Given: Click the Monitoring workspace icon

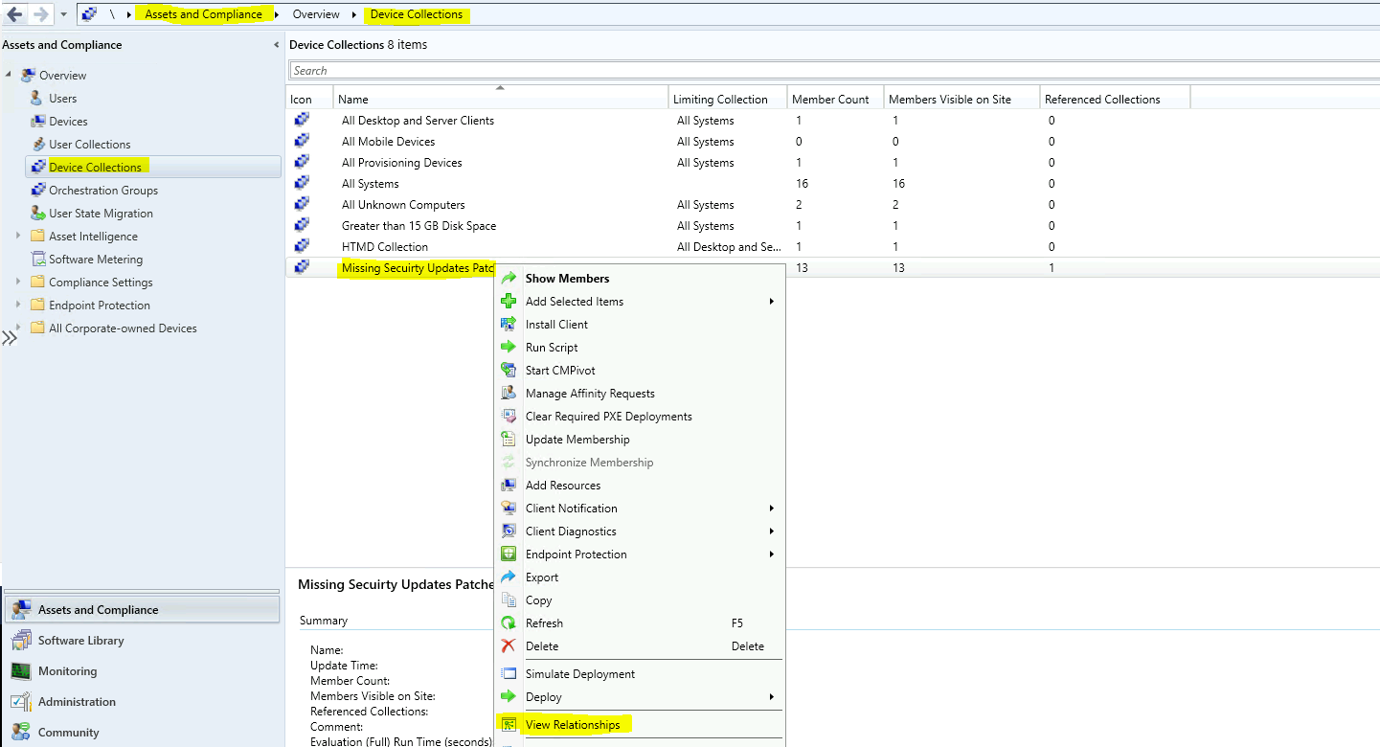Looking at the screenshot, I should pyautogui.click(x=21, y=671).
